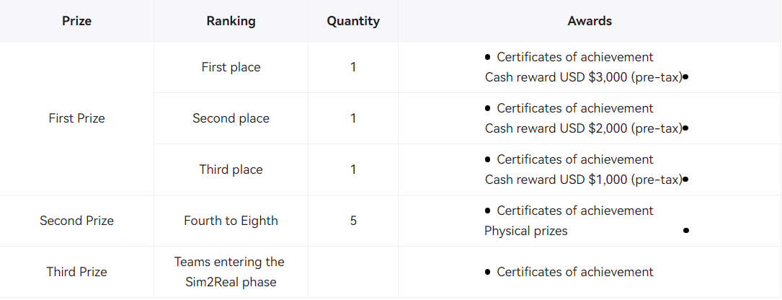Image resolution: width=782 pixels, height=300 pixels.
Task: Click the quantity value 5
Action: click(353, 221)
